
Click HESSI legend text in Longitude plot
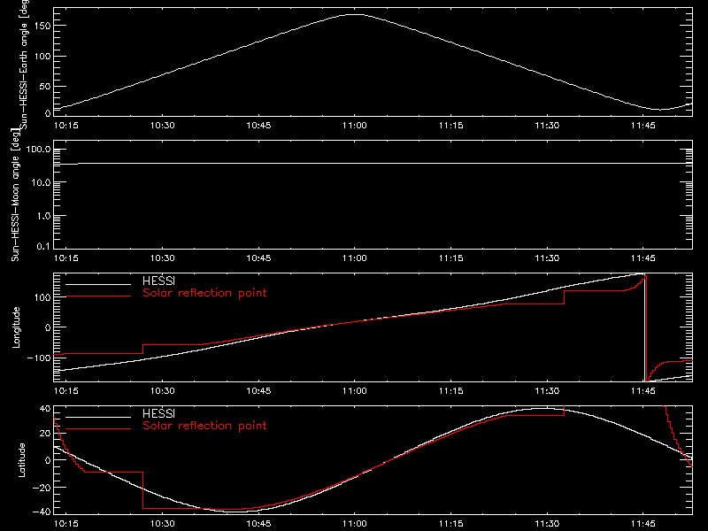click(x=158, y=281)
